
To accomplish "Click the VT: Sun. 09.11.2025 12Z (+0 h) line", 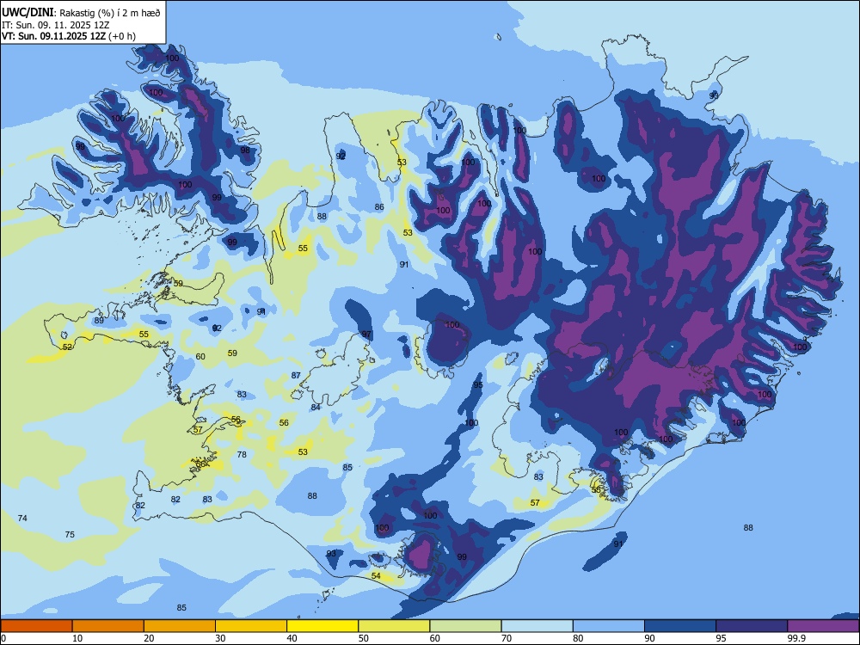I will 69,36.
